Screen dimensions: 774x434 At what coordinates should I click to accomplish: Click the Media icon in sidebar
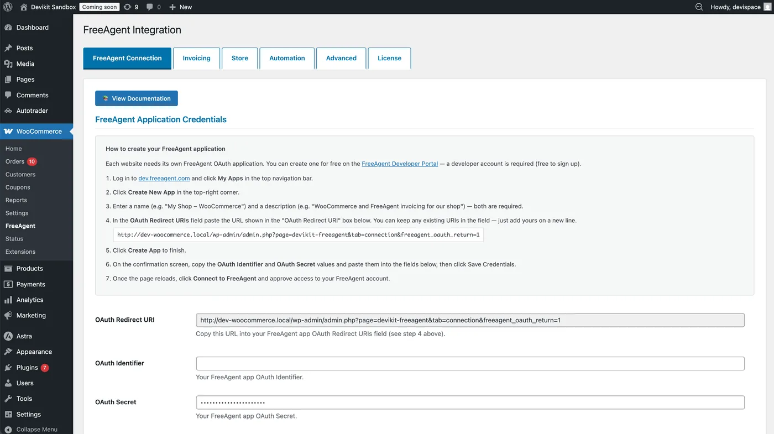[8, 64]
